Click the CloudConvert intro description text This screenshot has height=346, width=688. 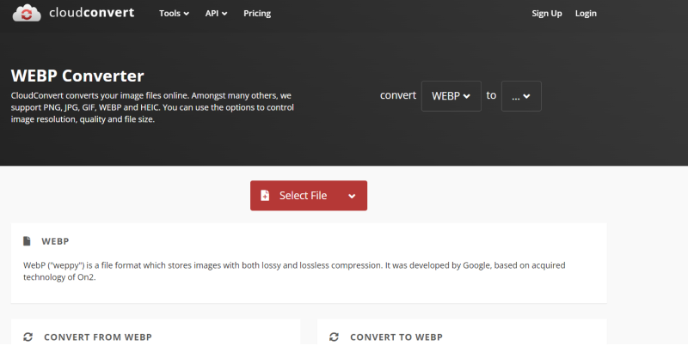click(152, 107)
